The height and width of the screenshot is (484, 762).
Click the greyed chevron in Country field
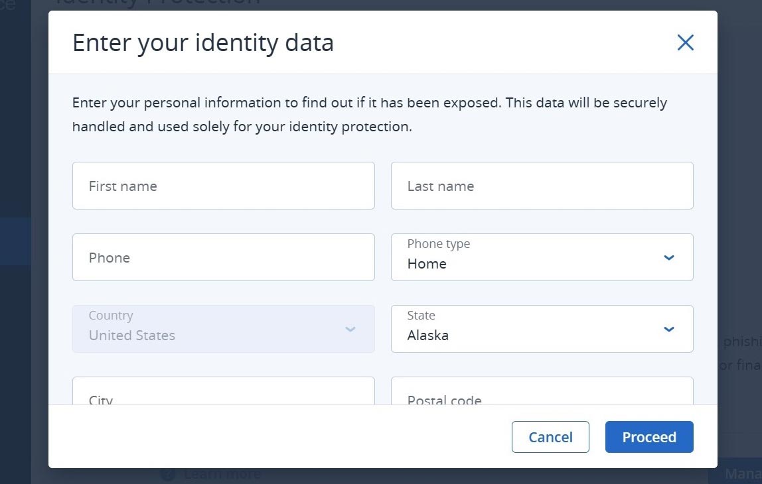pyautogui.click(x=350, y=329)
